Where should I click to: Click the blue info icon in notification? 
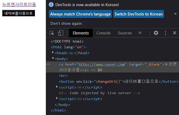[51, 5]
